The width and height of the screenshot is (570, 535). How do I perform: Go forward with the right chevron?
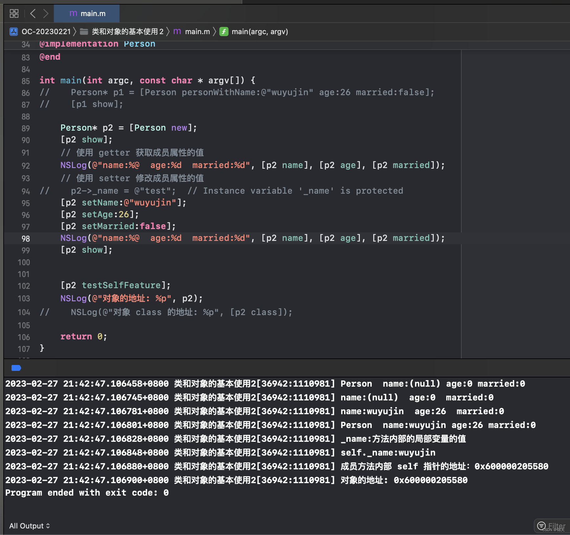pos(46,13)
